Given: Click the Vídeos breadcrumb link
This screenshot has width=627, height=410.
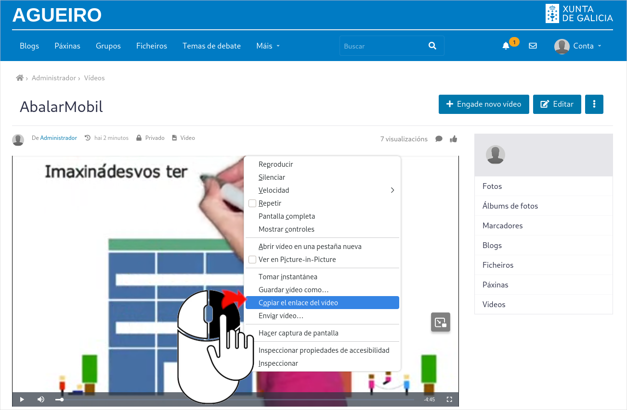Looking at the screenshot, I should (x=94, y=78).
